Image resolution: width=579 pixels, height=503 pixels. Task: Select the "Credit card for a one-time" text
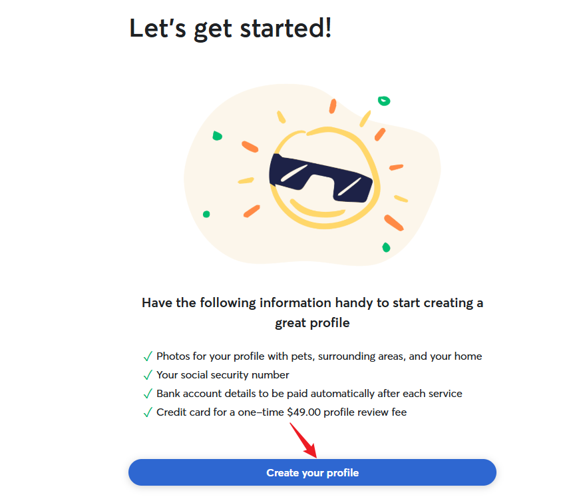click(221, 412)
